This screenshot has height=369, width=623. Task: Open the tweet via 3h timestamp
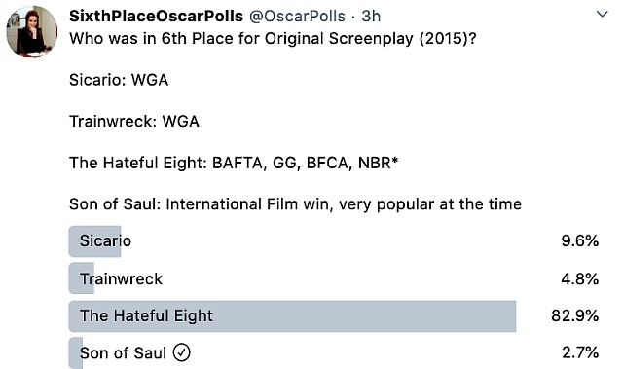point(371,17)
